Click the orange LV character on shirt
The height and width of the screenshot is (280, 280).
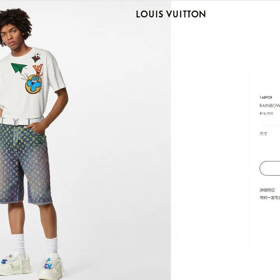(x=38, y=70)
